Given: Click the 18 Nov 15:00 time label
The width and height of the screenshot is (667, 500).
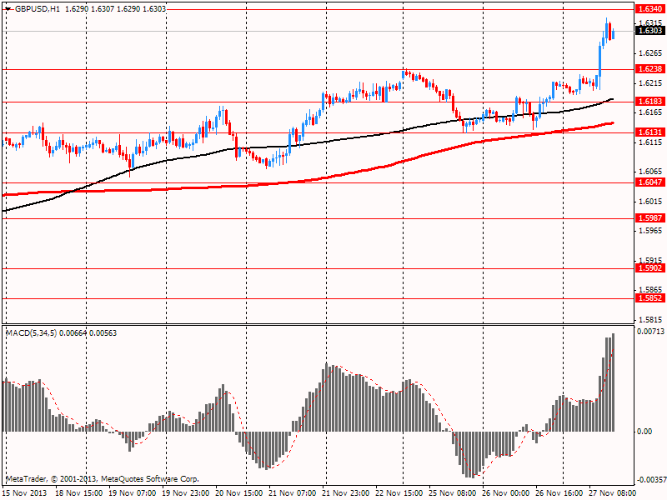Looking at the screenshot, I should (x=79, y=493).
